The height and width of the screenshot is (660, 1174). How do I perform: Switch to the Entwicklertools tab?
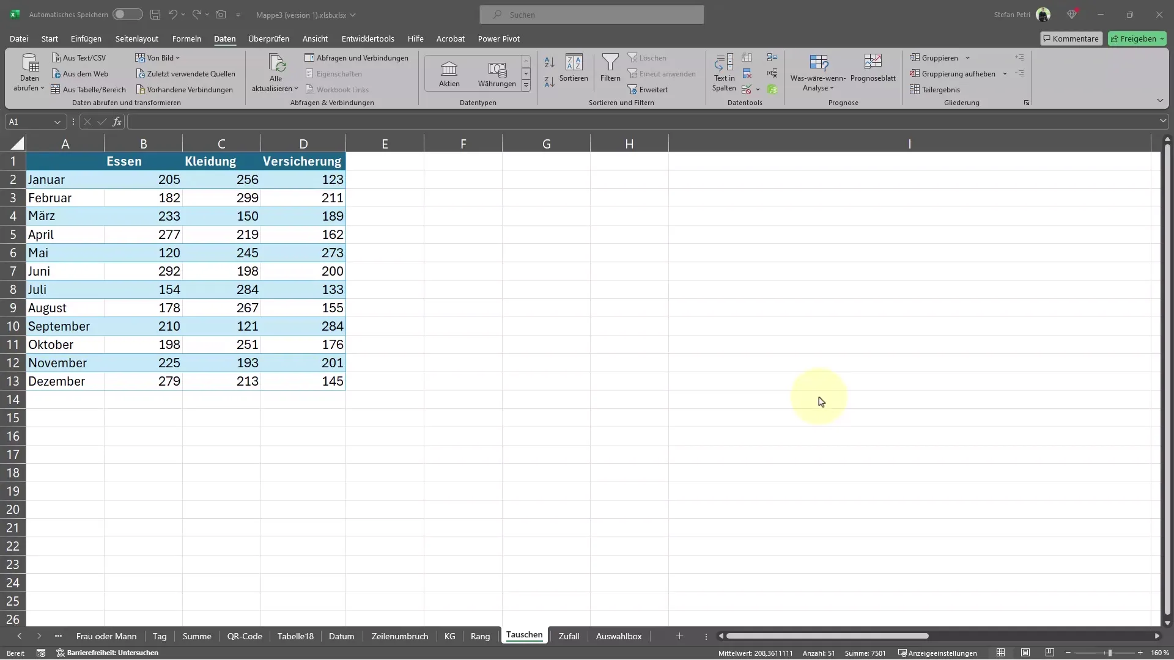tap(367, 38)
